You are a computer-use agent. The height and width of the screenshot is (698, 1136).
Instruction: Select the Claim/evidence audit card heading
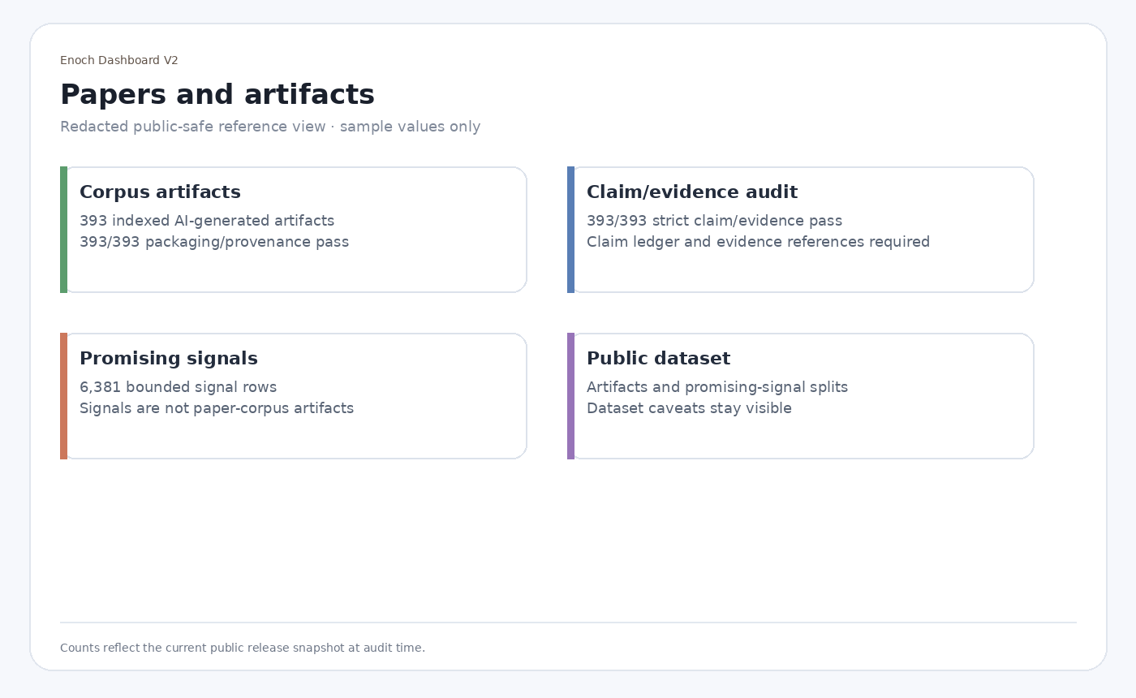pyautogui.click(x=692, y=192)
